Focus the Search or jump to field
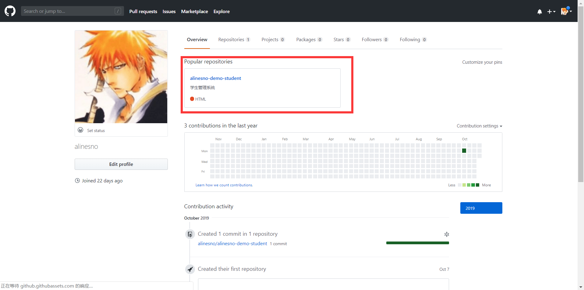 [x=72, y=11]
